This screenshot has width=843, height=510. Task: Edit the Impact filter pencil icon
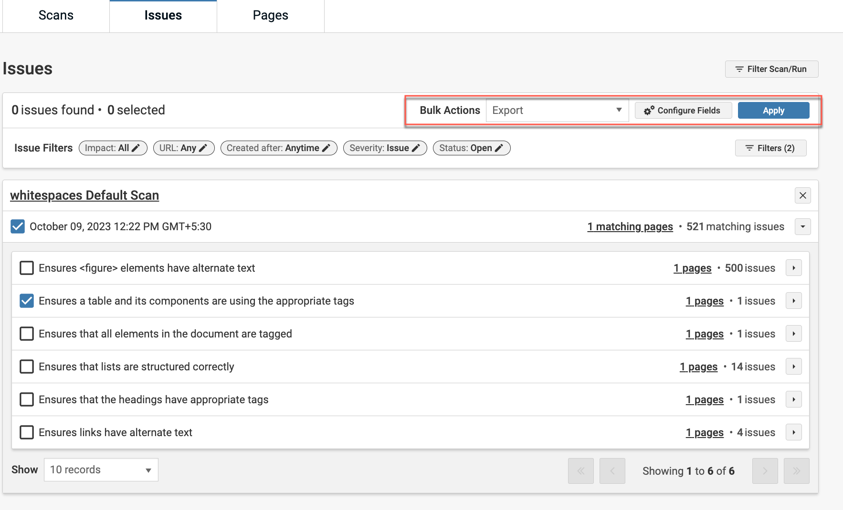(x=136, y=148)
